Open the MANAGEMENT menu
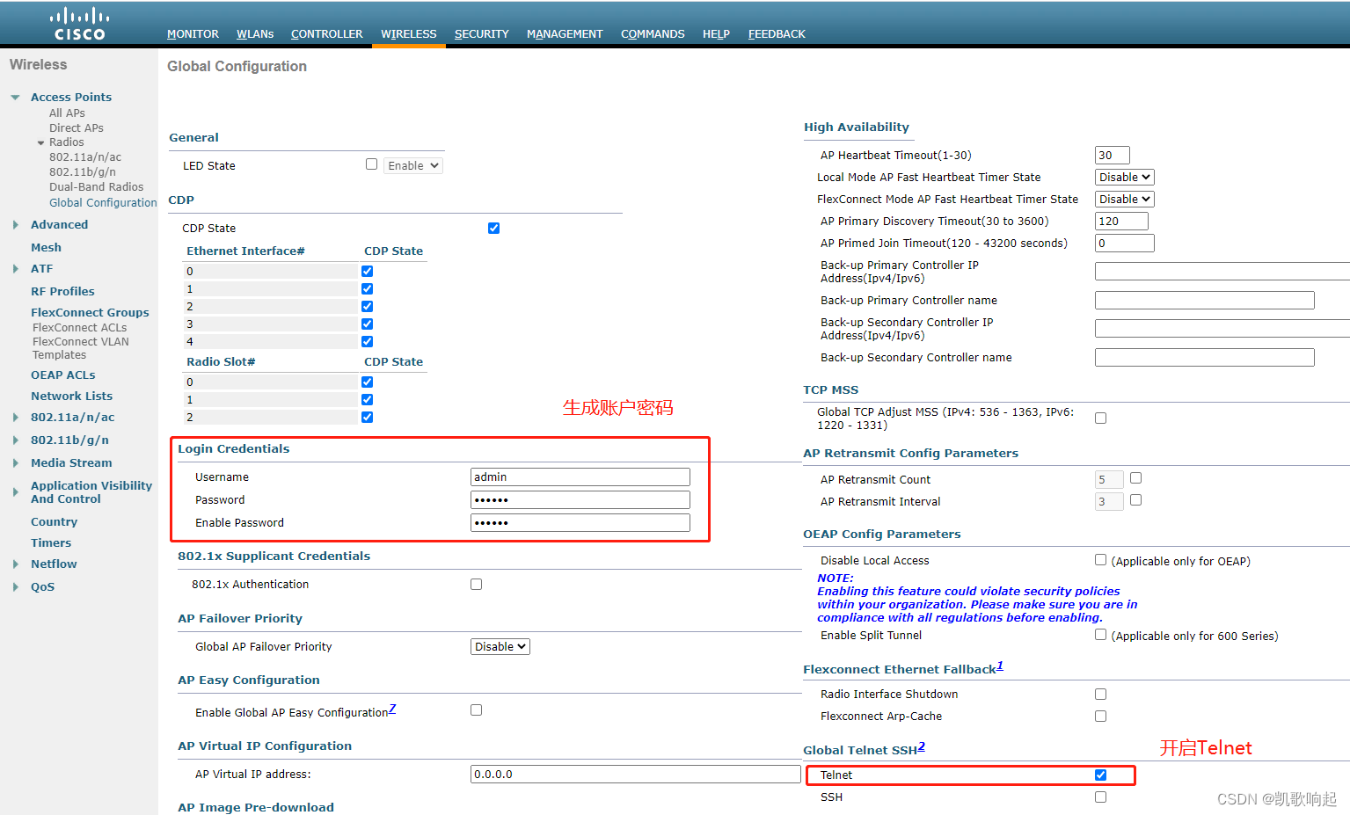 565,34
